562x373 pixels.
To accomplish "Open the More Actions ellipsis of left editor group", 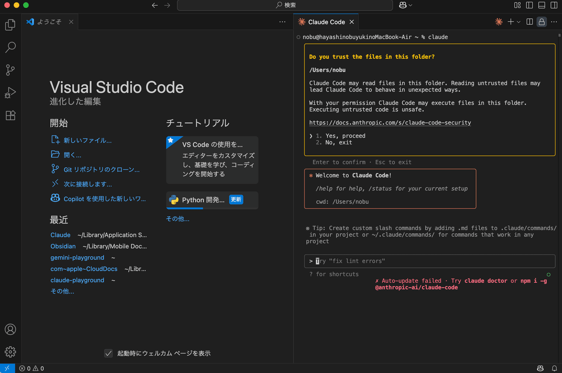I will click(x=282, y=22).
